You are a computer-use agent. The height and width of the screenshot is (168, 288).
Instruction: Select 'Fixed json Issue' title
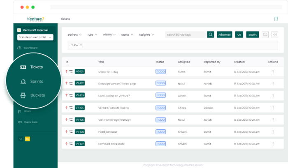pyautogui.click(x=108, y=132)
